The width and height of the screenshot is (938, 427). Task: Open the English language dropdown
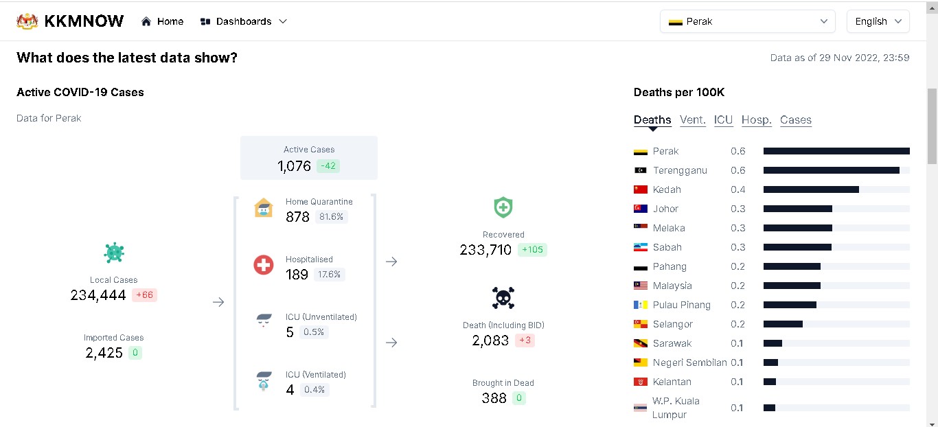pyautogui.click(x=878, y=21)
